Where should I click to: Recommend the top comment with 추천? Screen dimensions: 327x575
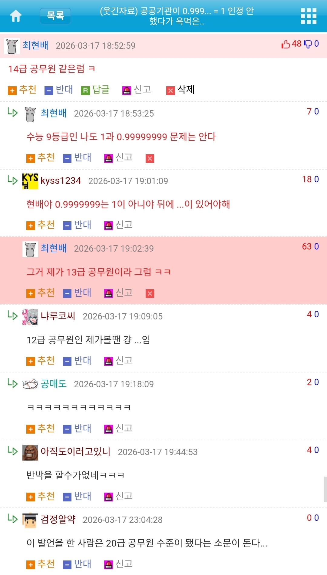pyautogui.click(x=22, y=90)
